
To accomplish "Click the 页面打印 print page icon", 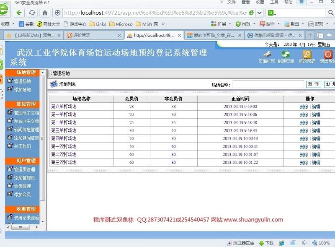I will [266, 55].
